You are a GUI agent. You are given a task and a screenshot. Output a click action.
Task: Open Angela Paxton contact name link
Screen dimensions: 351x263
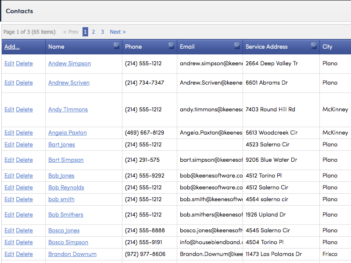click(68, 133)
